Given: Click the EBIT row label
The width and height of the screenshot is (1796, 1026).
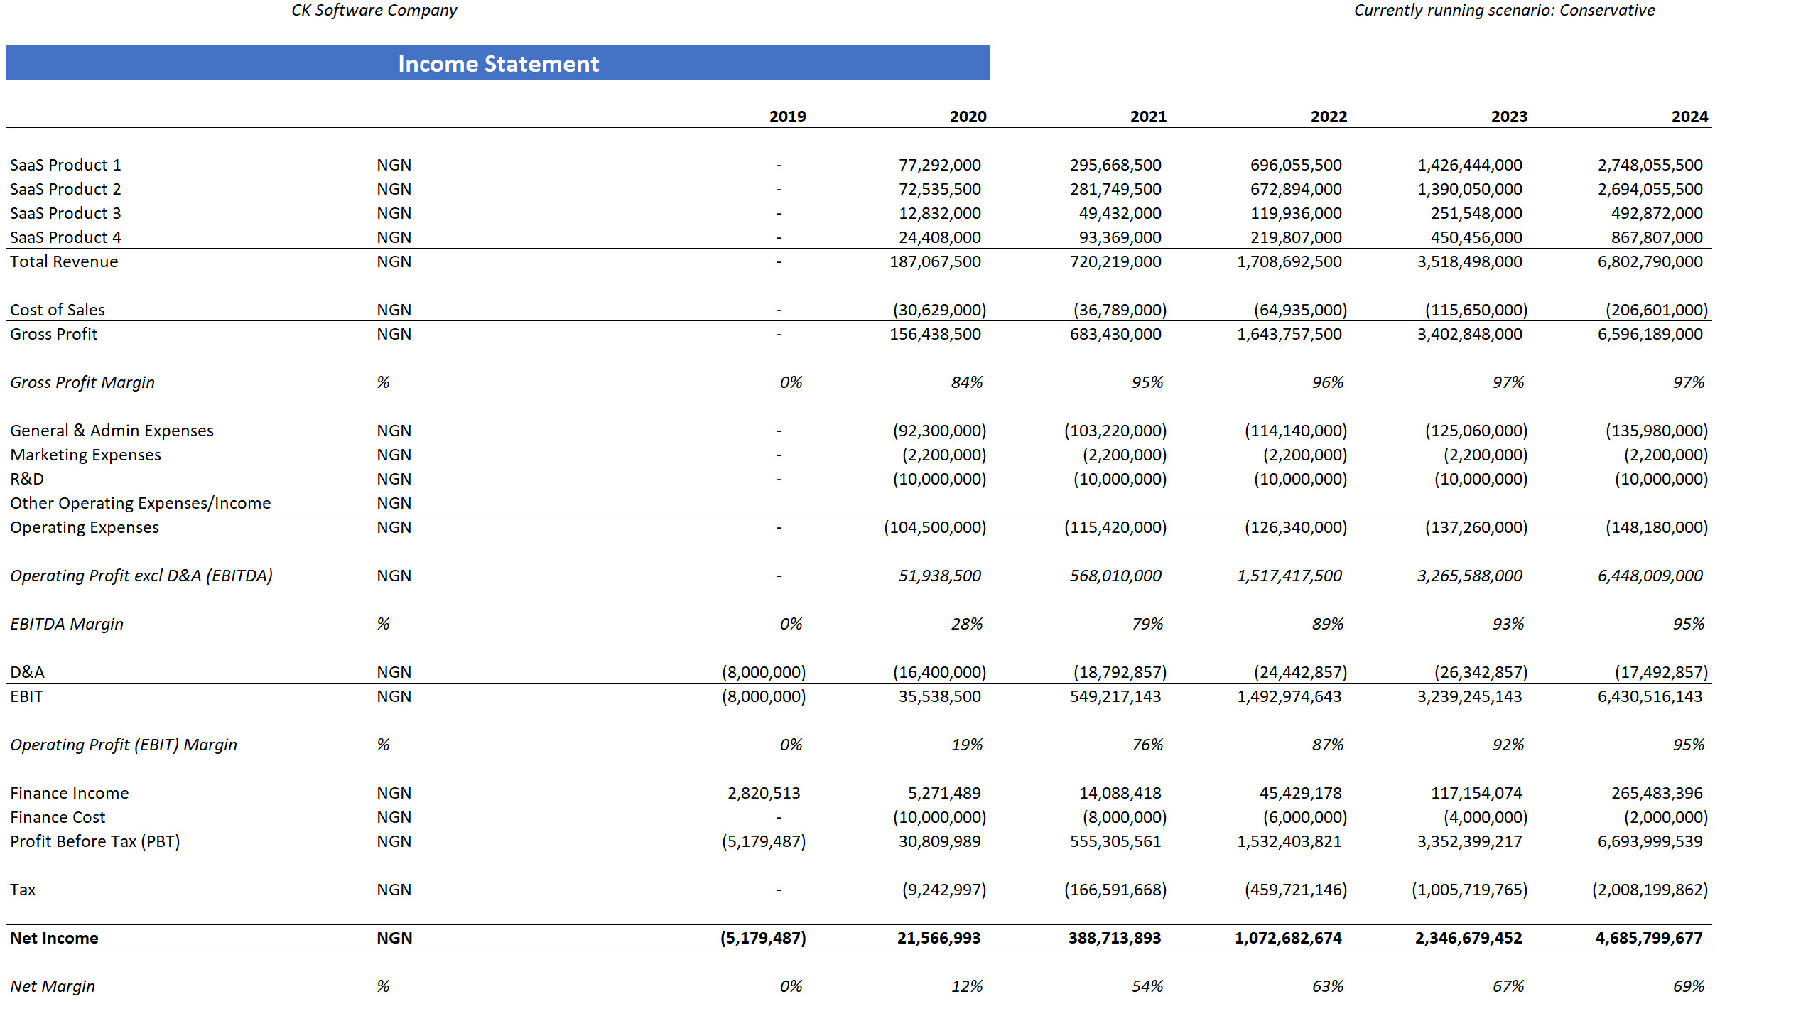Looking at the screenshot, I should click(x=26, y=696).
